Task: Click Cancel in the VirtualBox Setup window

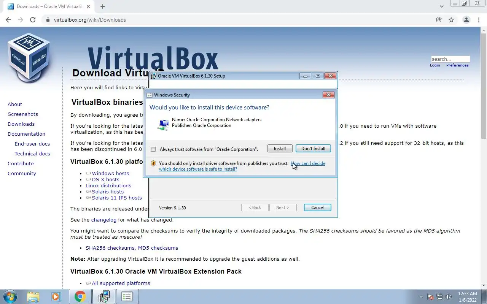Action: pos(317,207)
